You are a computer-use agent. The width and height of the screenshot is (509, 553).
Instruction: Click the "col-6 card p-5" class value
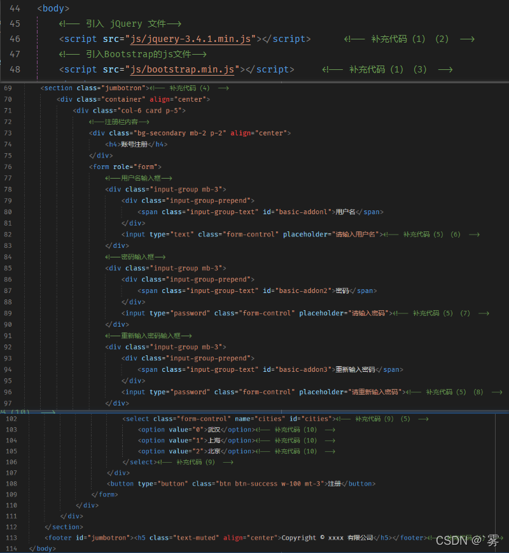(x=151, y=111)
